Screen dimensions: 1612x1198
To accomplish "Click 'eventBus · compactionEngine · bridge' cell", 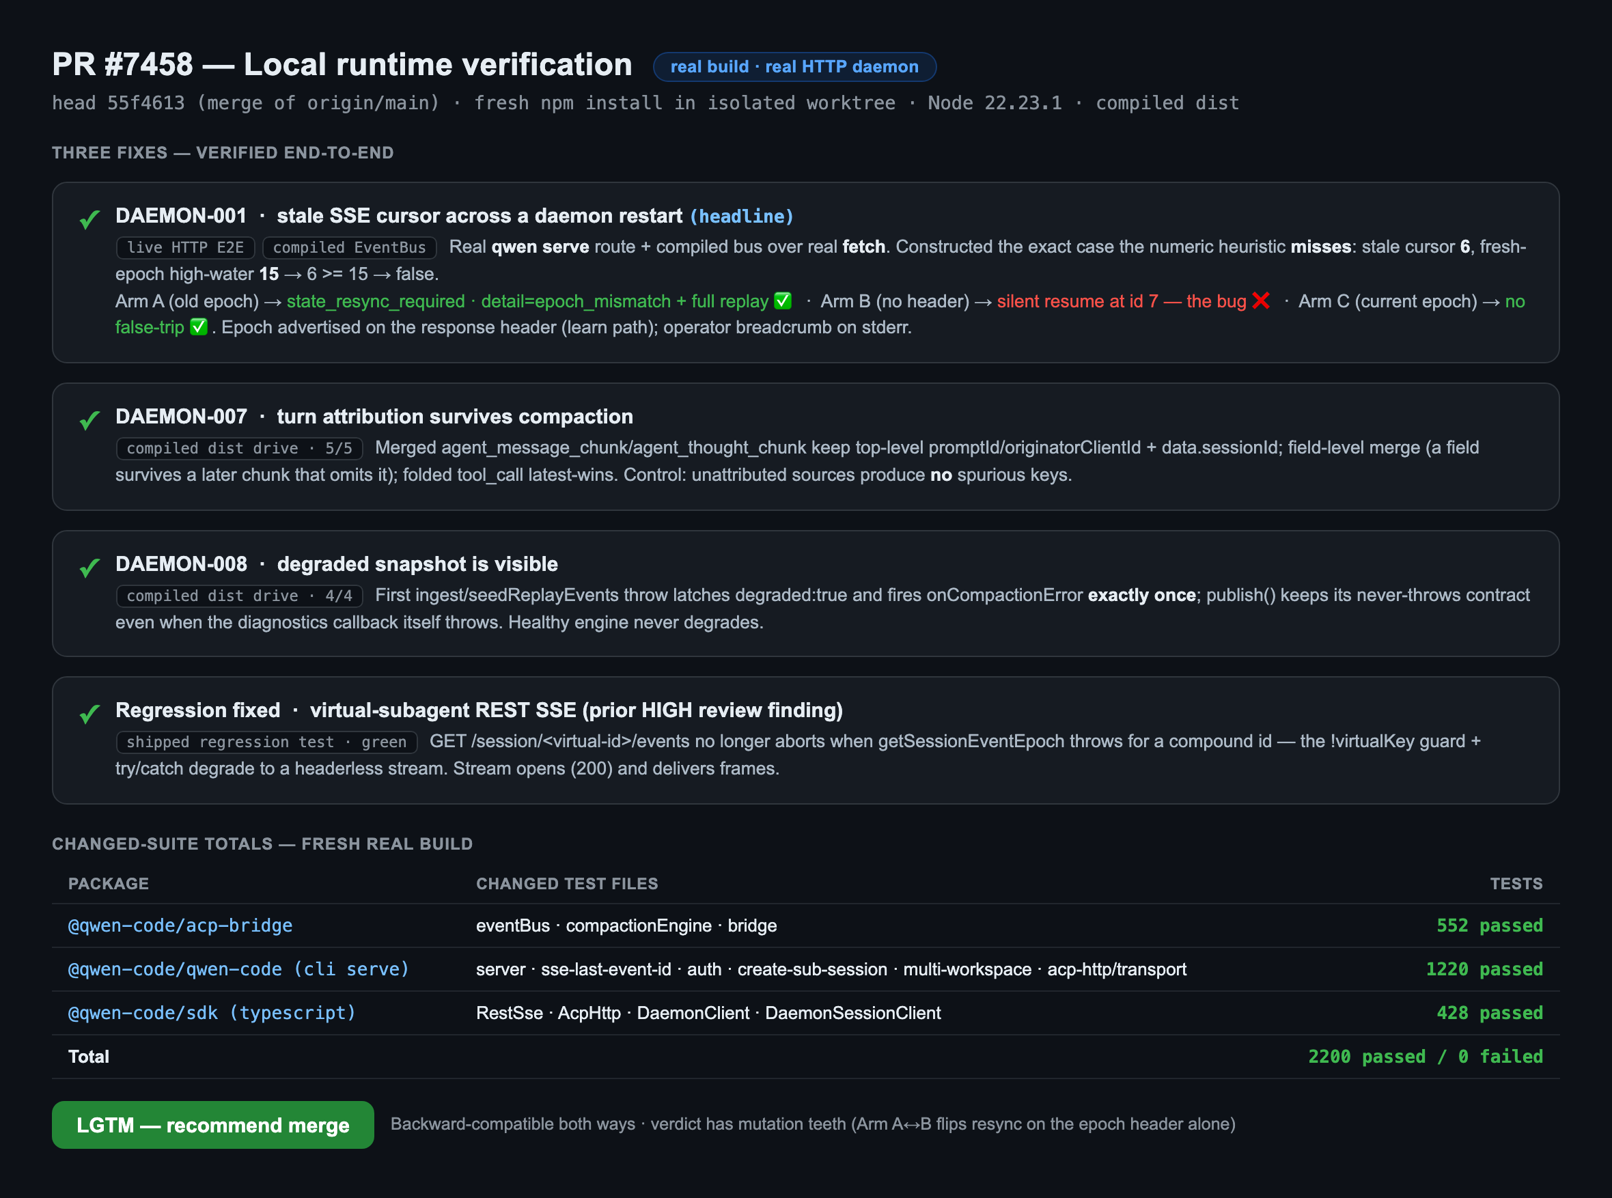I will [x=626, y=925].
